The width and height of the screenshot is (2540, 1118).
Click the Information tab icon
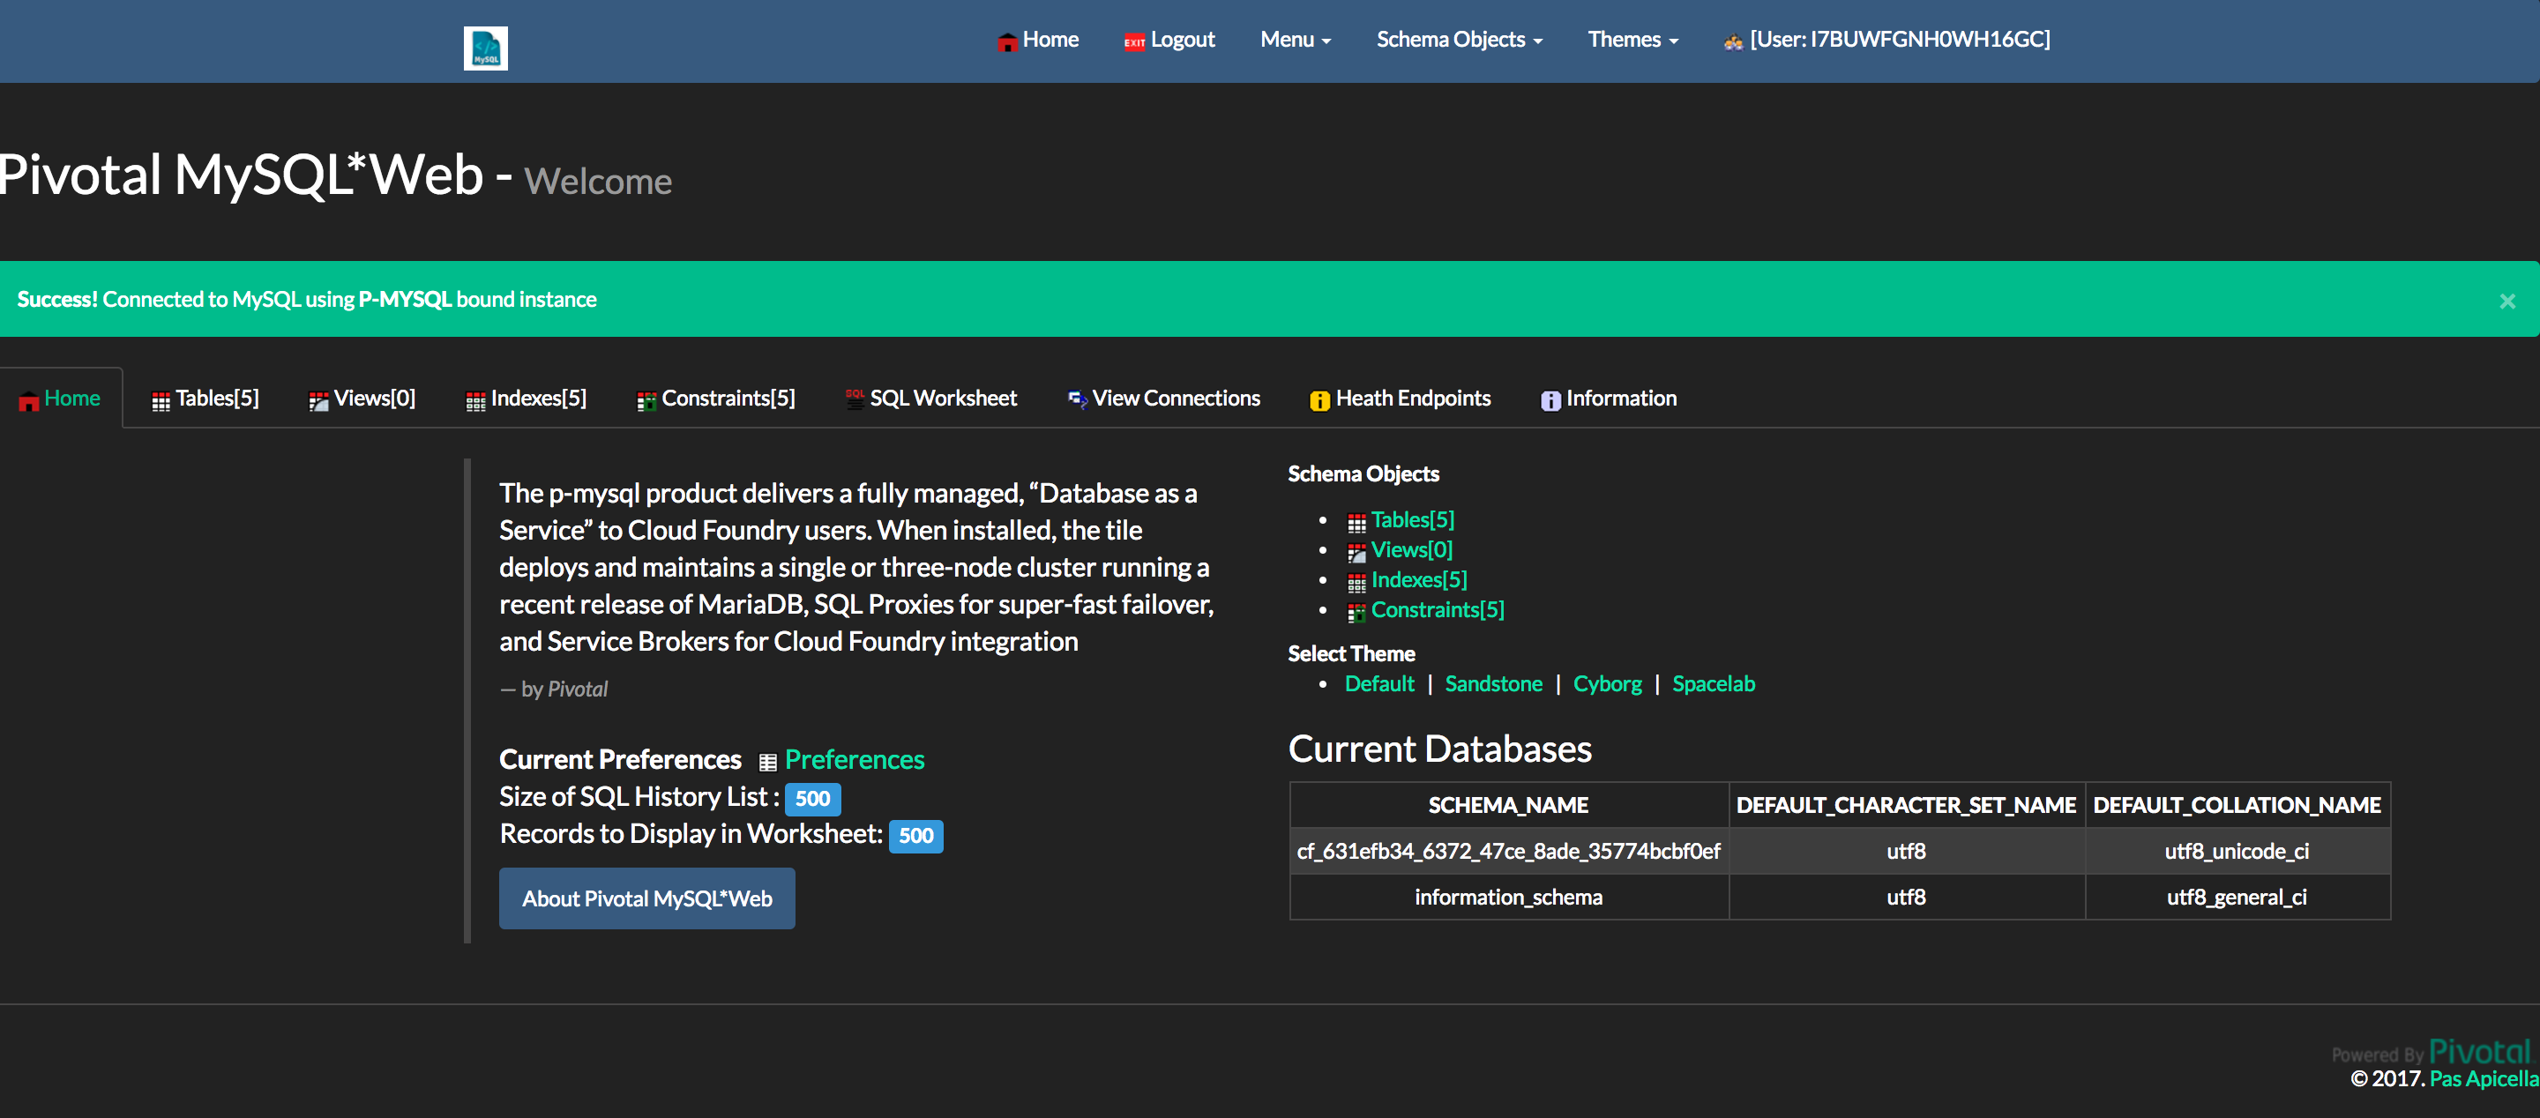click(x=1550, y=400)
